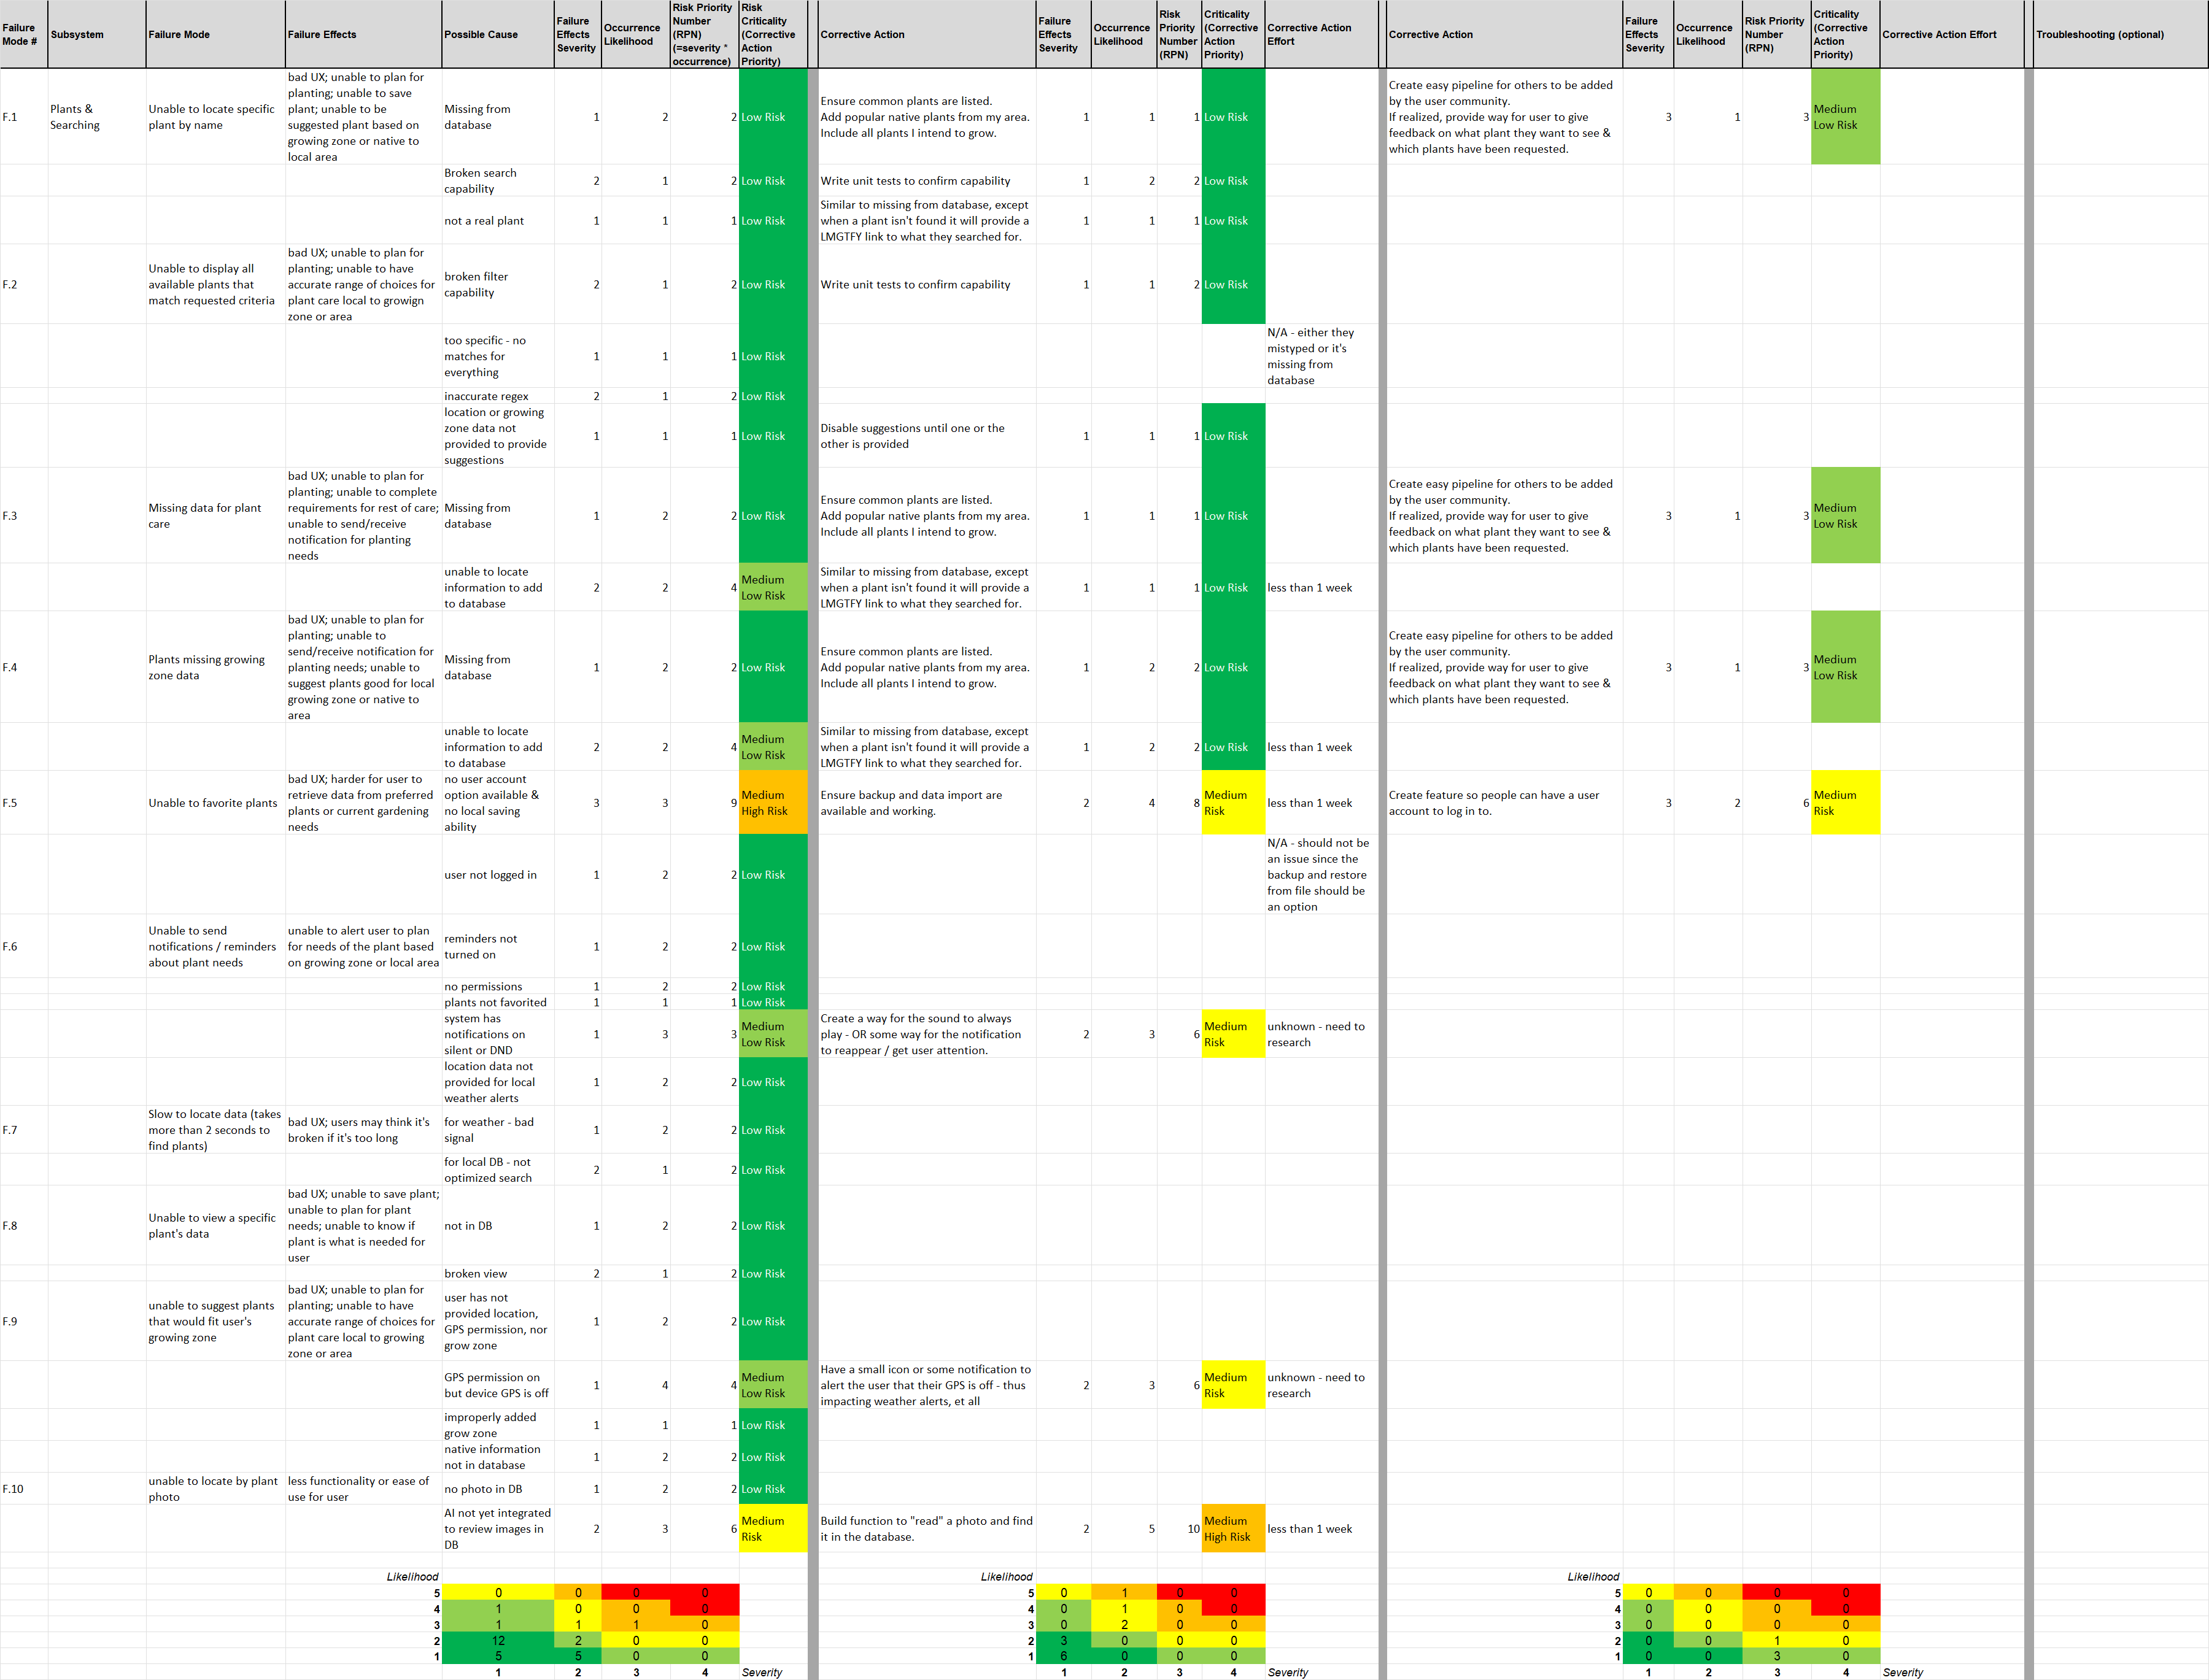The height and width of the screenshot is (1680, 2209).
Task: Select the first Likelihood label above matrix
Action: pyautogui.click(x=412, y=1577)
